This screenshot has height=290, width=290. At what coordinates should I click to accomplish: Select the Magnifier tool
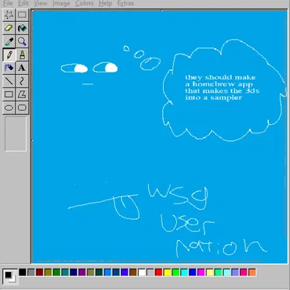[x=22, y=41]
